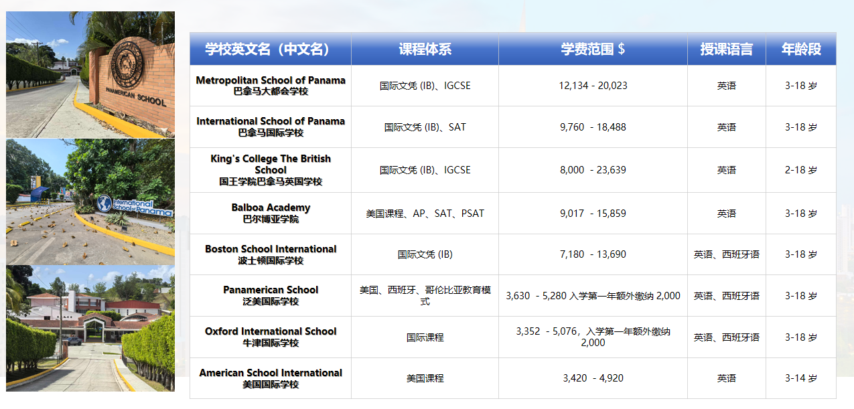Select King's College The British School cell

pos(271,170)
